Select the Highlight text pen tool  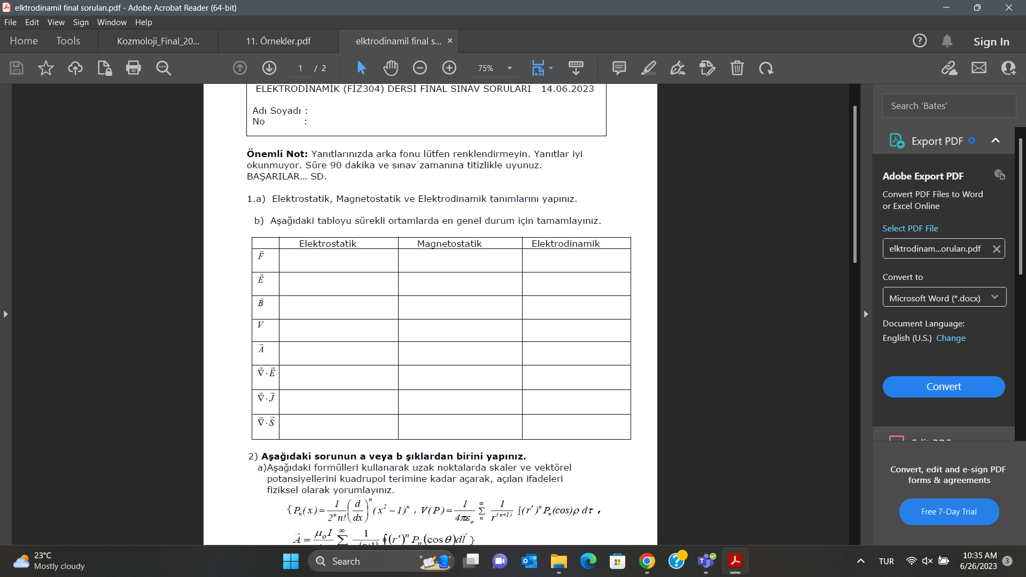click(649, 68)
